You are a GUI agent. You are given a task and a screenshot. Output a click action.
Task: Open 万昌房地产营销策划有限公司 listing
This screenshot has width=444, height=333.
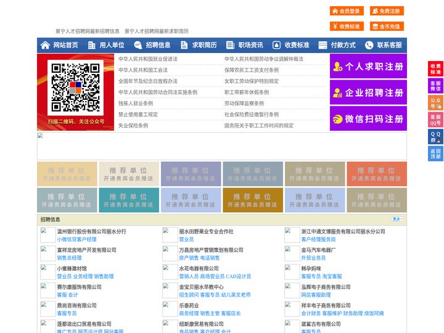(211, 250)
